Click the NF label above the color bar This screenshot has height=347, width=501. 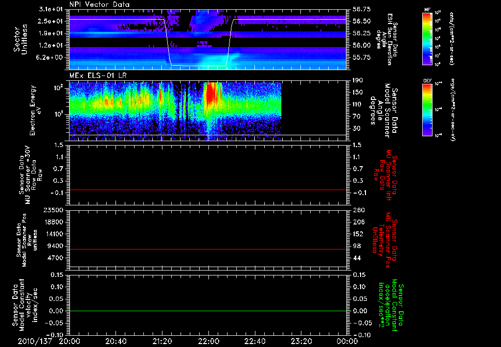[x=427, y=10]
